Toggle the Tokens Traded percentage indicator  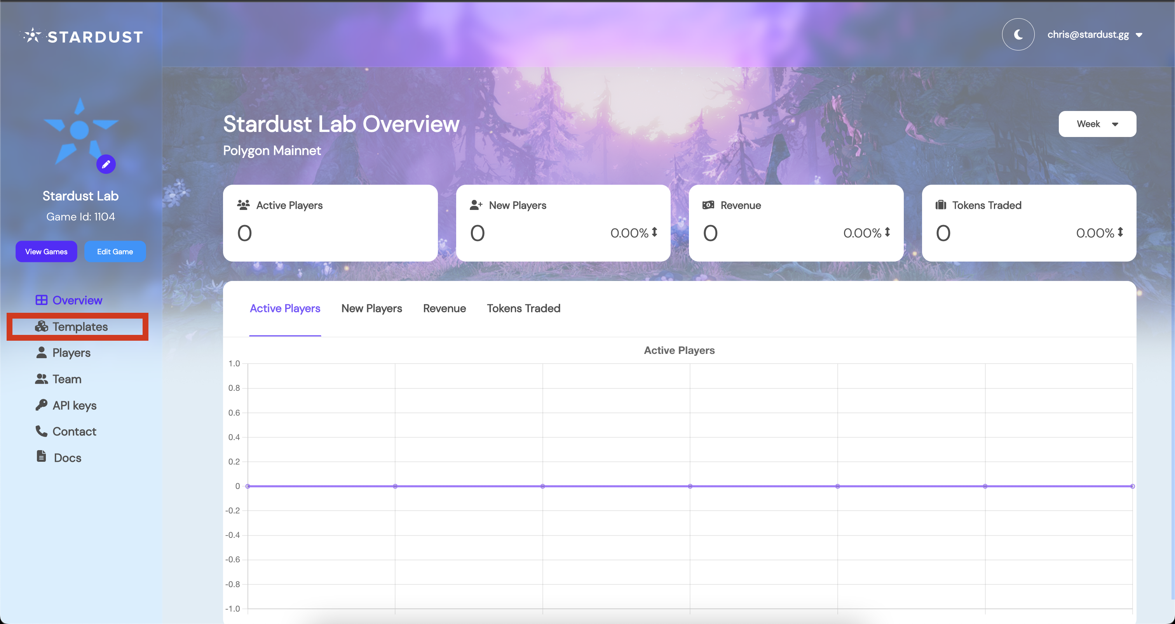coord(1120,232)
